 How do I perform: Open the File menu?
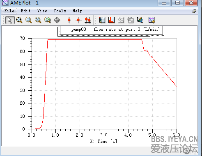tap(9, 11)
